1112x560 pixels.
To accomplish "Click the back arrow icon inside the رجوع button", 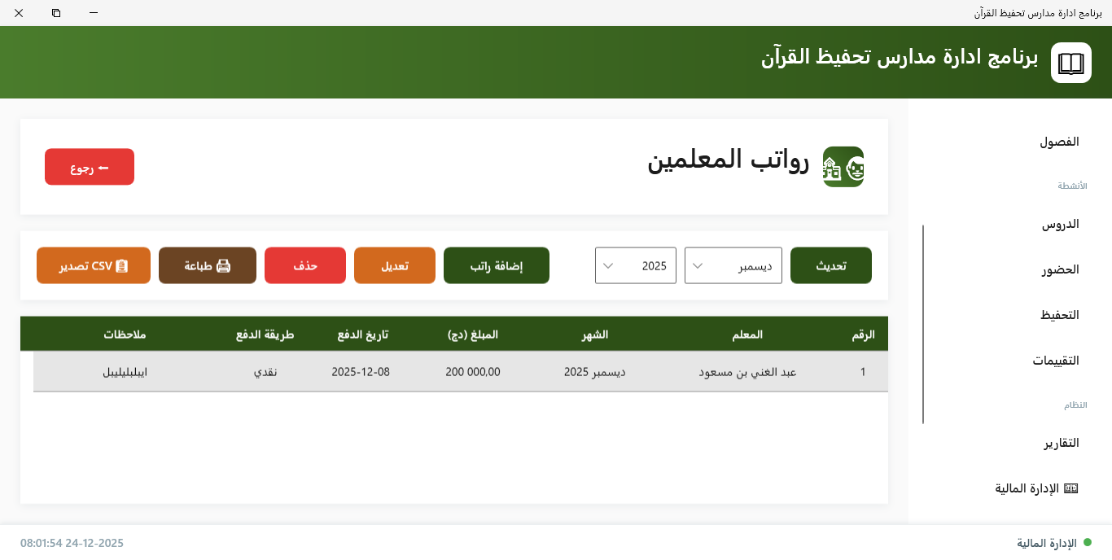I will [102, 166].
